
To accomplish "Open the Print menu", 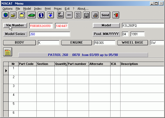I will tap(48, 9).
